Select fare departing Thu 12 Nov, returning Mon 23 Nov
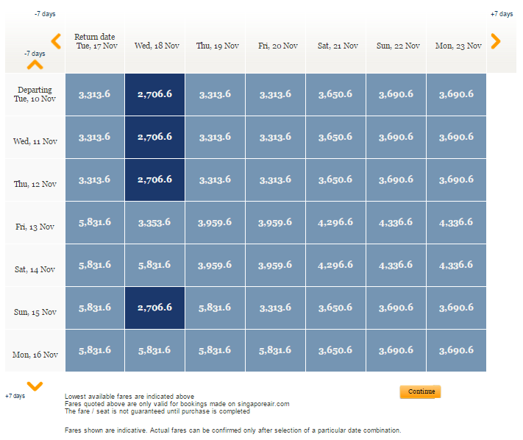 point(456,180)
